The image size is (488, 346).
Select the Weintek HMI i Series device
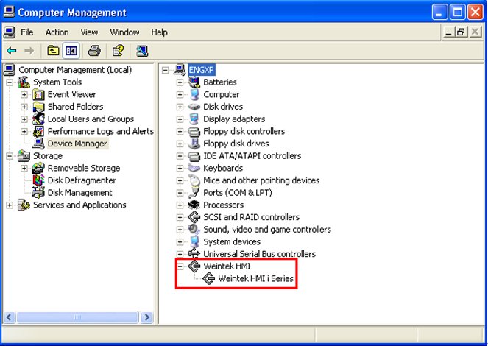(255, 278)
